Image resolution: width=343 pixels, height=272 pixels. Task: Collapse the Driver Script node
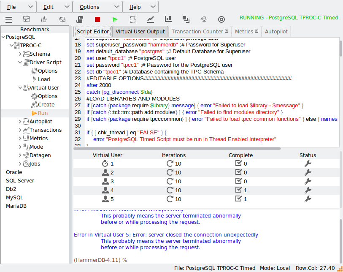point(20,63)
